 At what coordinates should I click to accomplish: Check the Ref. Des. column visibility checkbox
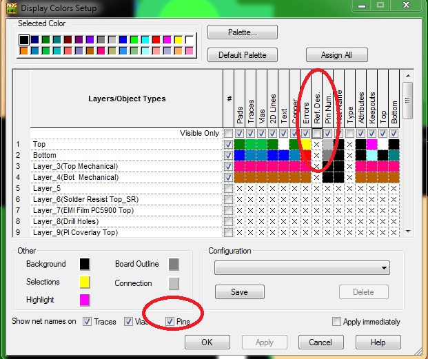point(316,134)
